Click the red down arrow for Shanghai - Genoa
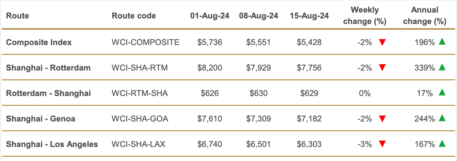Screen dimensions: 457x161 click(x=382, y=119)
